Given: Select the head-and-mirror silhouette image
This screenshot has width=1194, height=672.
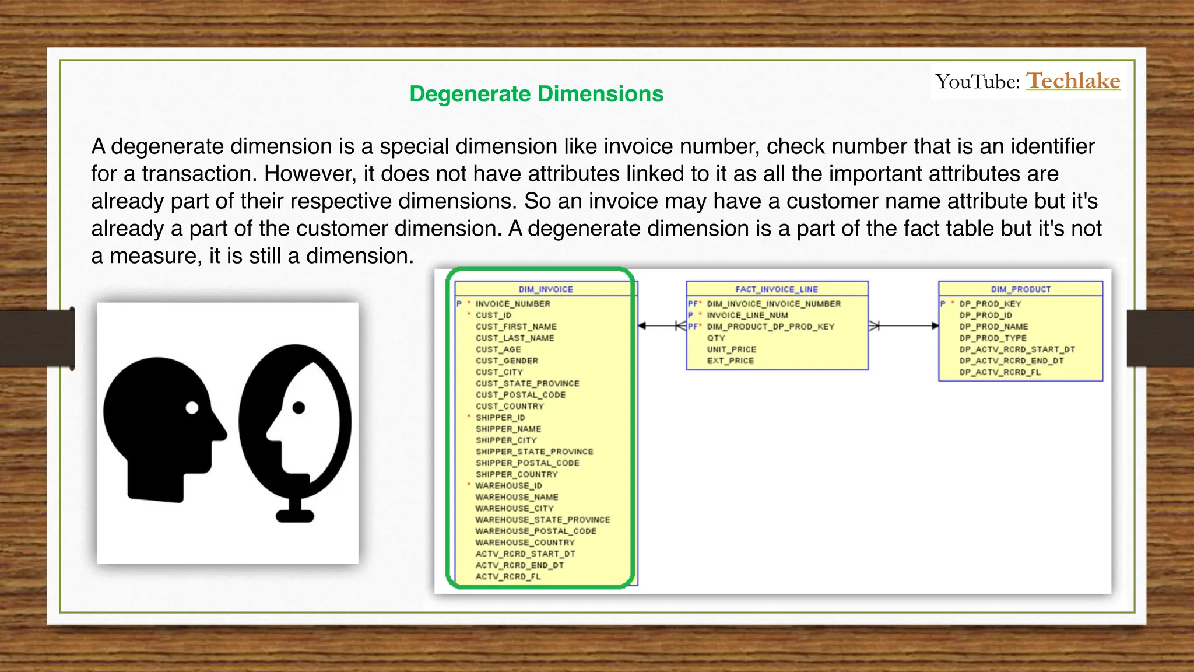Looking at the screenshot, I should click(x=227, y=433).
